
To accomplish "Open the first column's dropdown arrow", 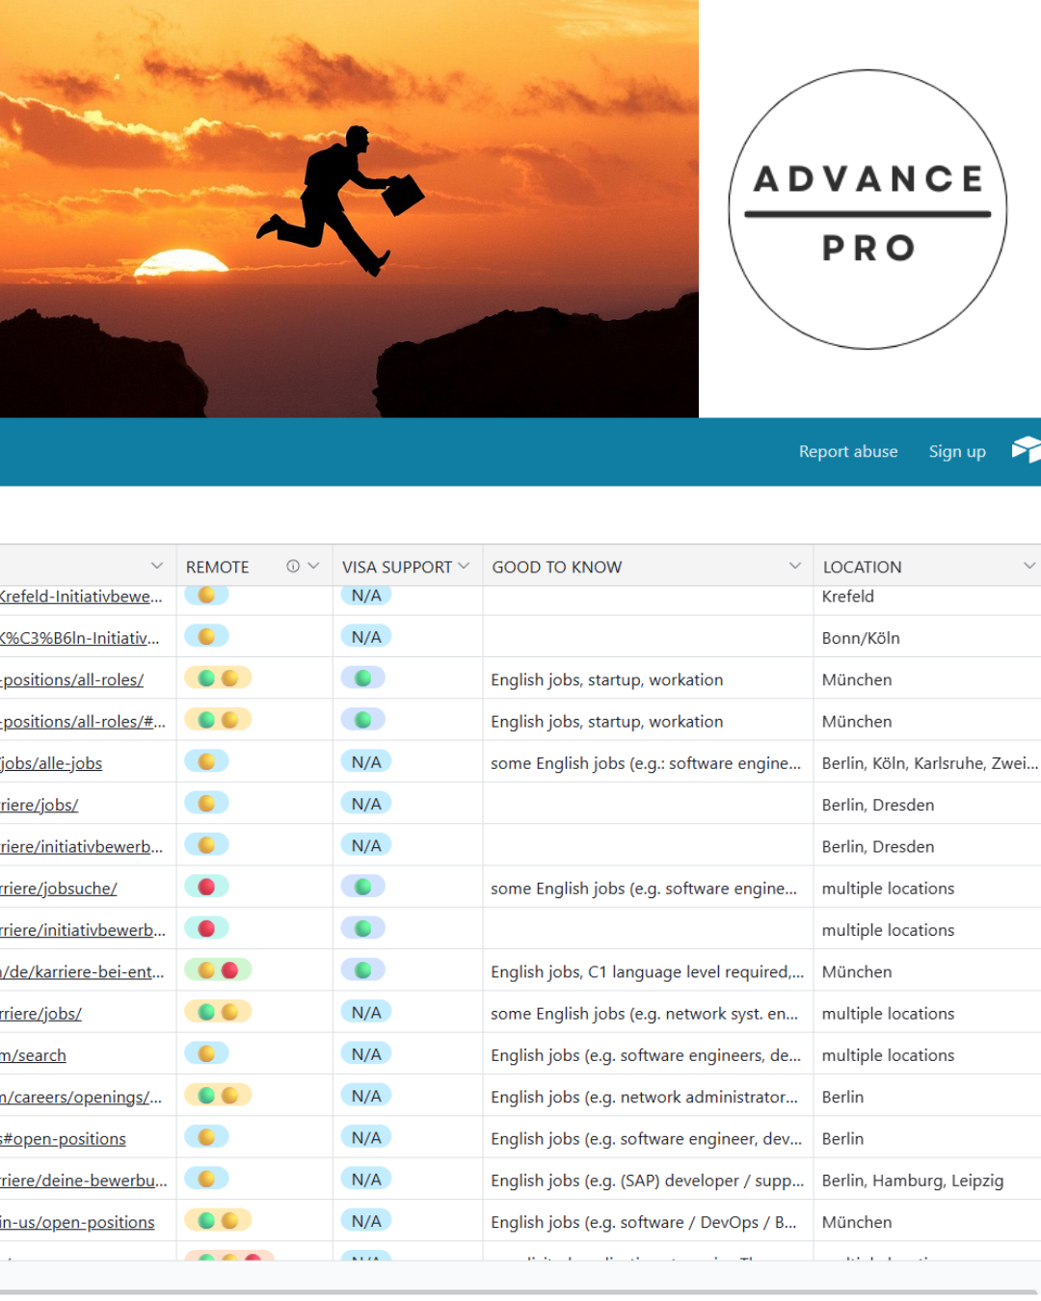I will 157,567.
